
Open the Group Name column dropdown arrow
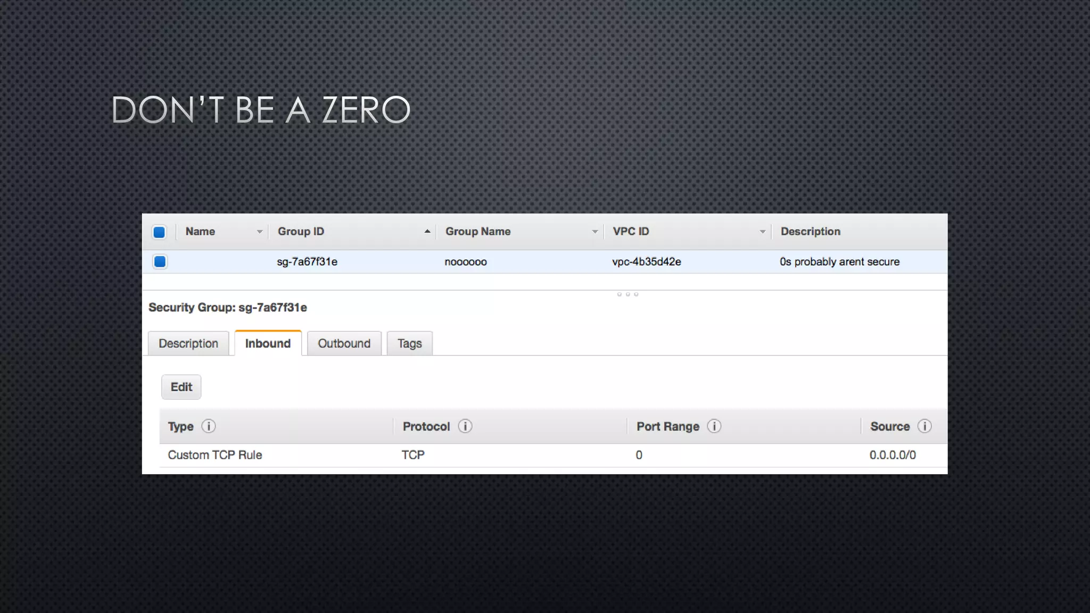coord(594,232)
